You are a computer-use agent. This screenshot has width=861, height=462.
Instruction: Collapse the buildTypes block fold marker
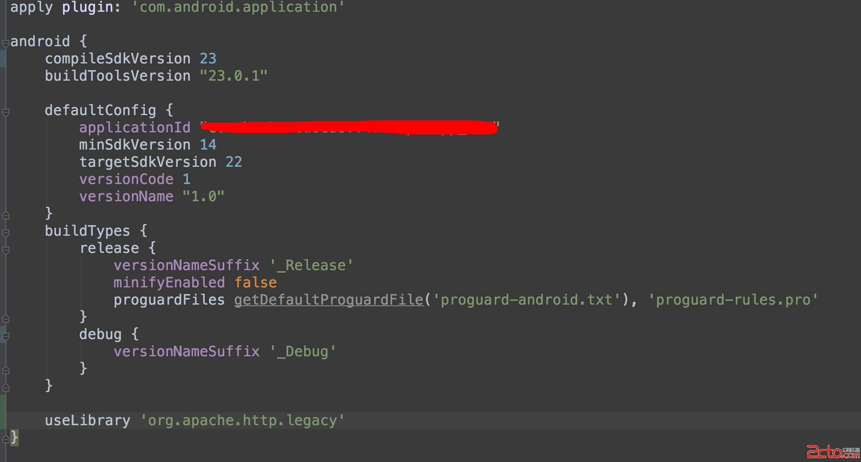click(5, 233)
